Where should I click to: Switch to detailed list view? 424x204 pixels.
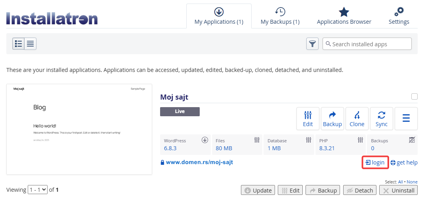[19, 44]
